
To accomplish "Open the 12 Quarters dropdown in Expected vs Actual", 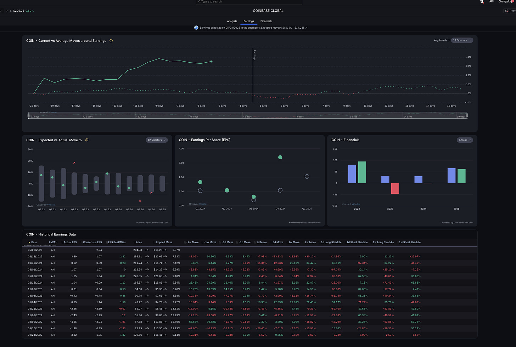I will click(x=157, y=140).
